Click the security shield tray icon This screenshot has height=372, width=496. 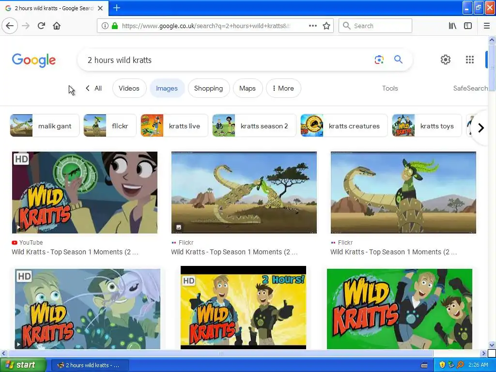442,365
